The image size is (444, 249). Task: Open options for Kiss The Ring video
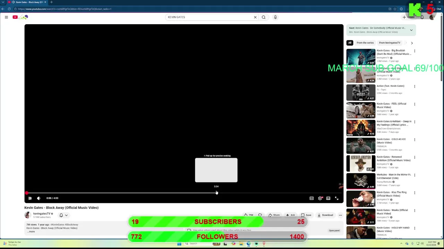click(x=415, y=193)
